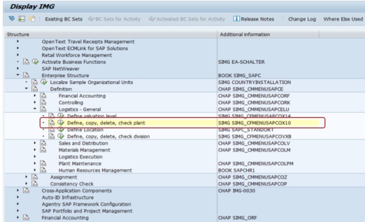Execute Define valuation level activity icon
The height and width of the screenshot is (222, 365).
pos(61,115)
